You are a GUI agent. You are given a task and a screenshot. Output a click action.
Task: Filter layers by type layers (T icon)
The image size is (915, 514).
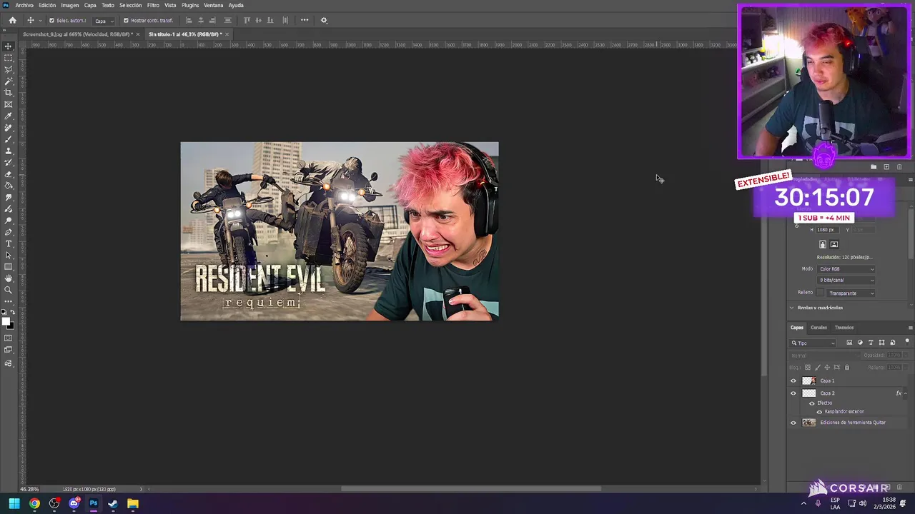pos(871,343)
